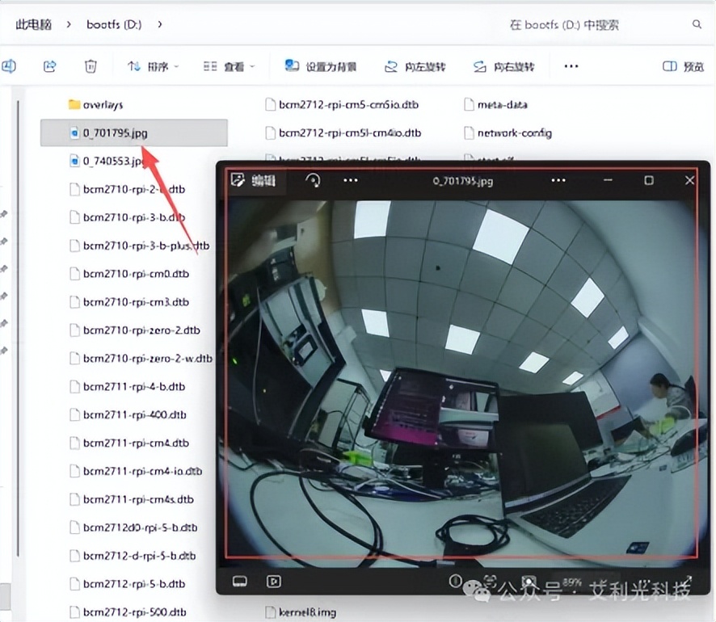
Task: Click the image file icon of 0_740553.jpg
Action: point(74,161)
